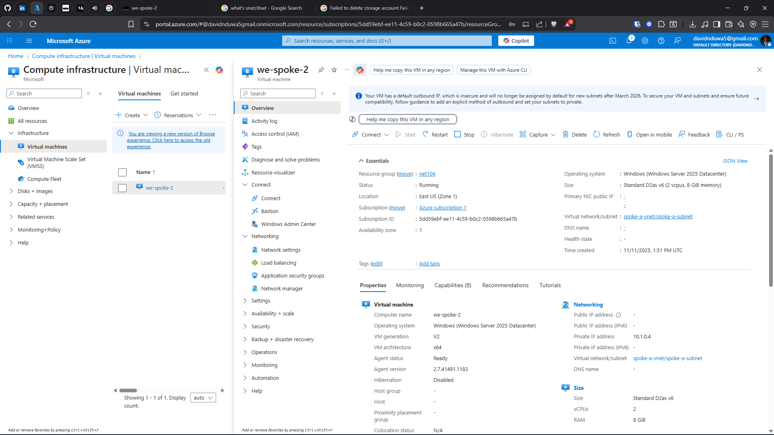The width and height of the screenshot is (774, 435).
Task: Click the VM menu Search field
Action: click(x=278, y=93)
